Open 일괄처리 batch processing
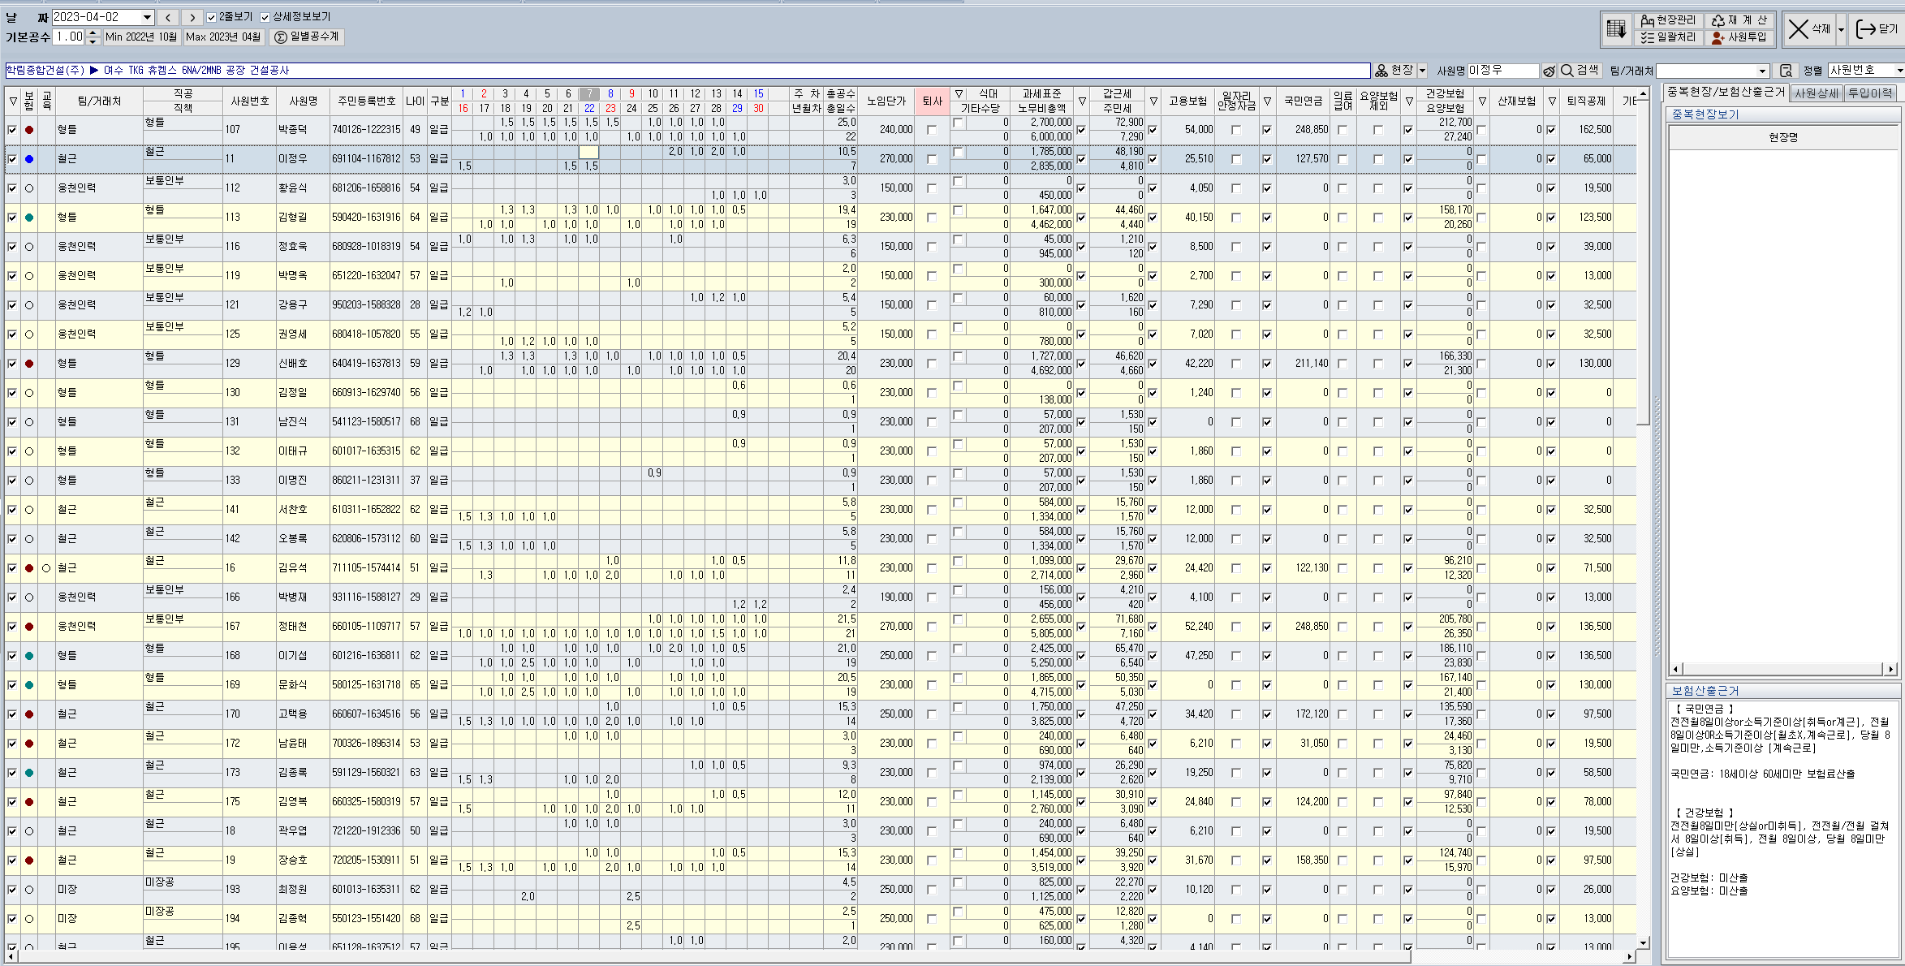This screenshot has height=966, width=1905. tap(1668, 37)
